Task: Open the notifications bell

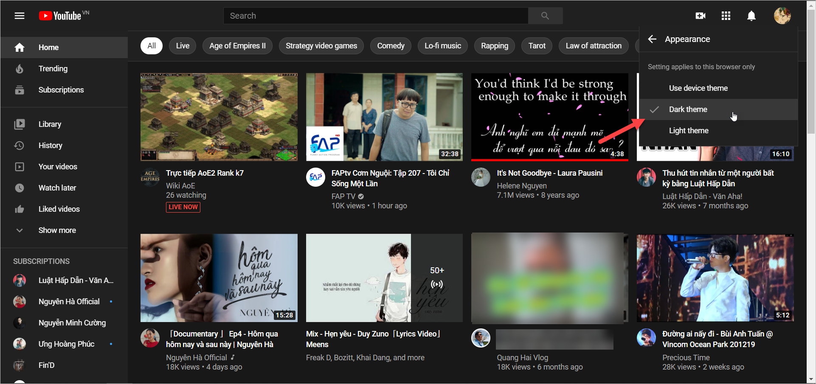Action: point(751,16)
